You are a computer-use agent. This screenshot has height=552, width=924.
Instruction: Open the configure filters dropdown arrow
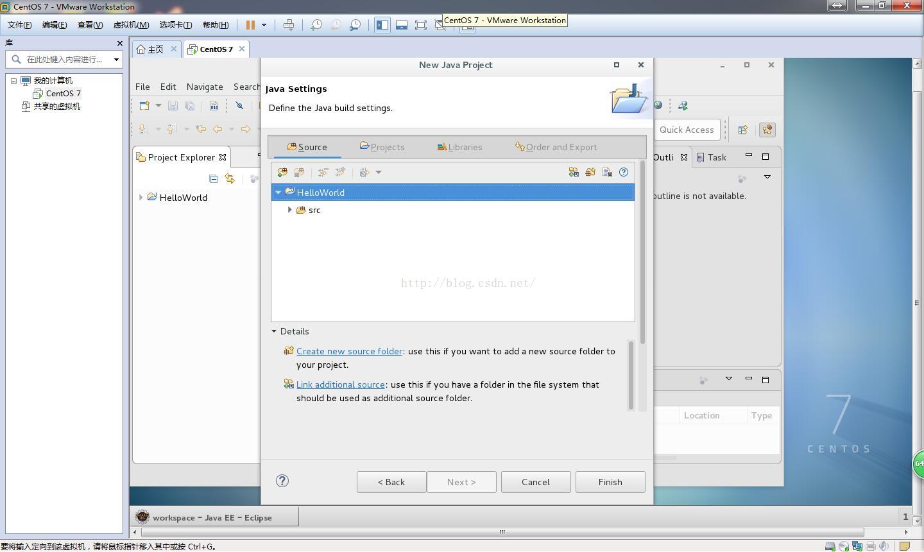379,172
